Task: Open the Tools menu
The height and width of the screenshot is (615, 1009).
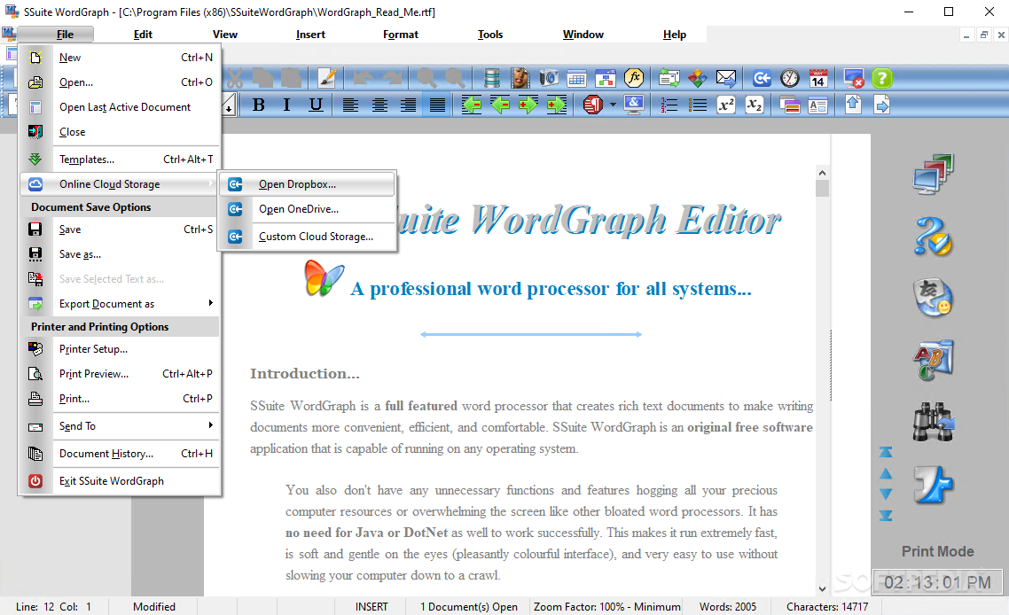Action: (x=490, y=35)
